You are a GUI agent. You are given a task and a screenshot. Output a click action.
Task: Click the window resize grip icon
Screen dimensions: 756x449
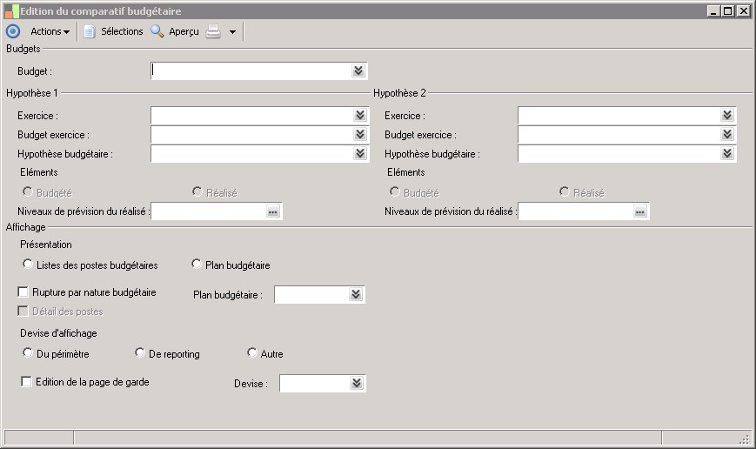click(x=745, y=439)
